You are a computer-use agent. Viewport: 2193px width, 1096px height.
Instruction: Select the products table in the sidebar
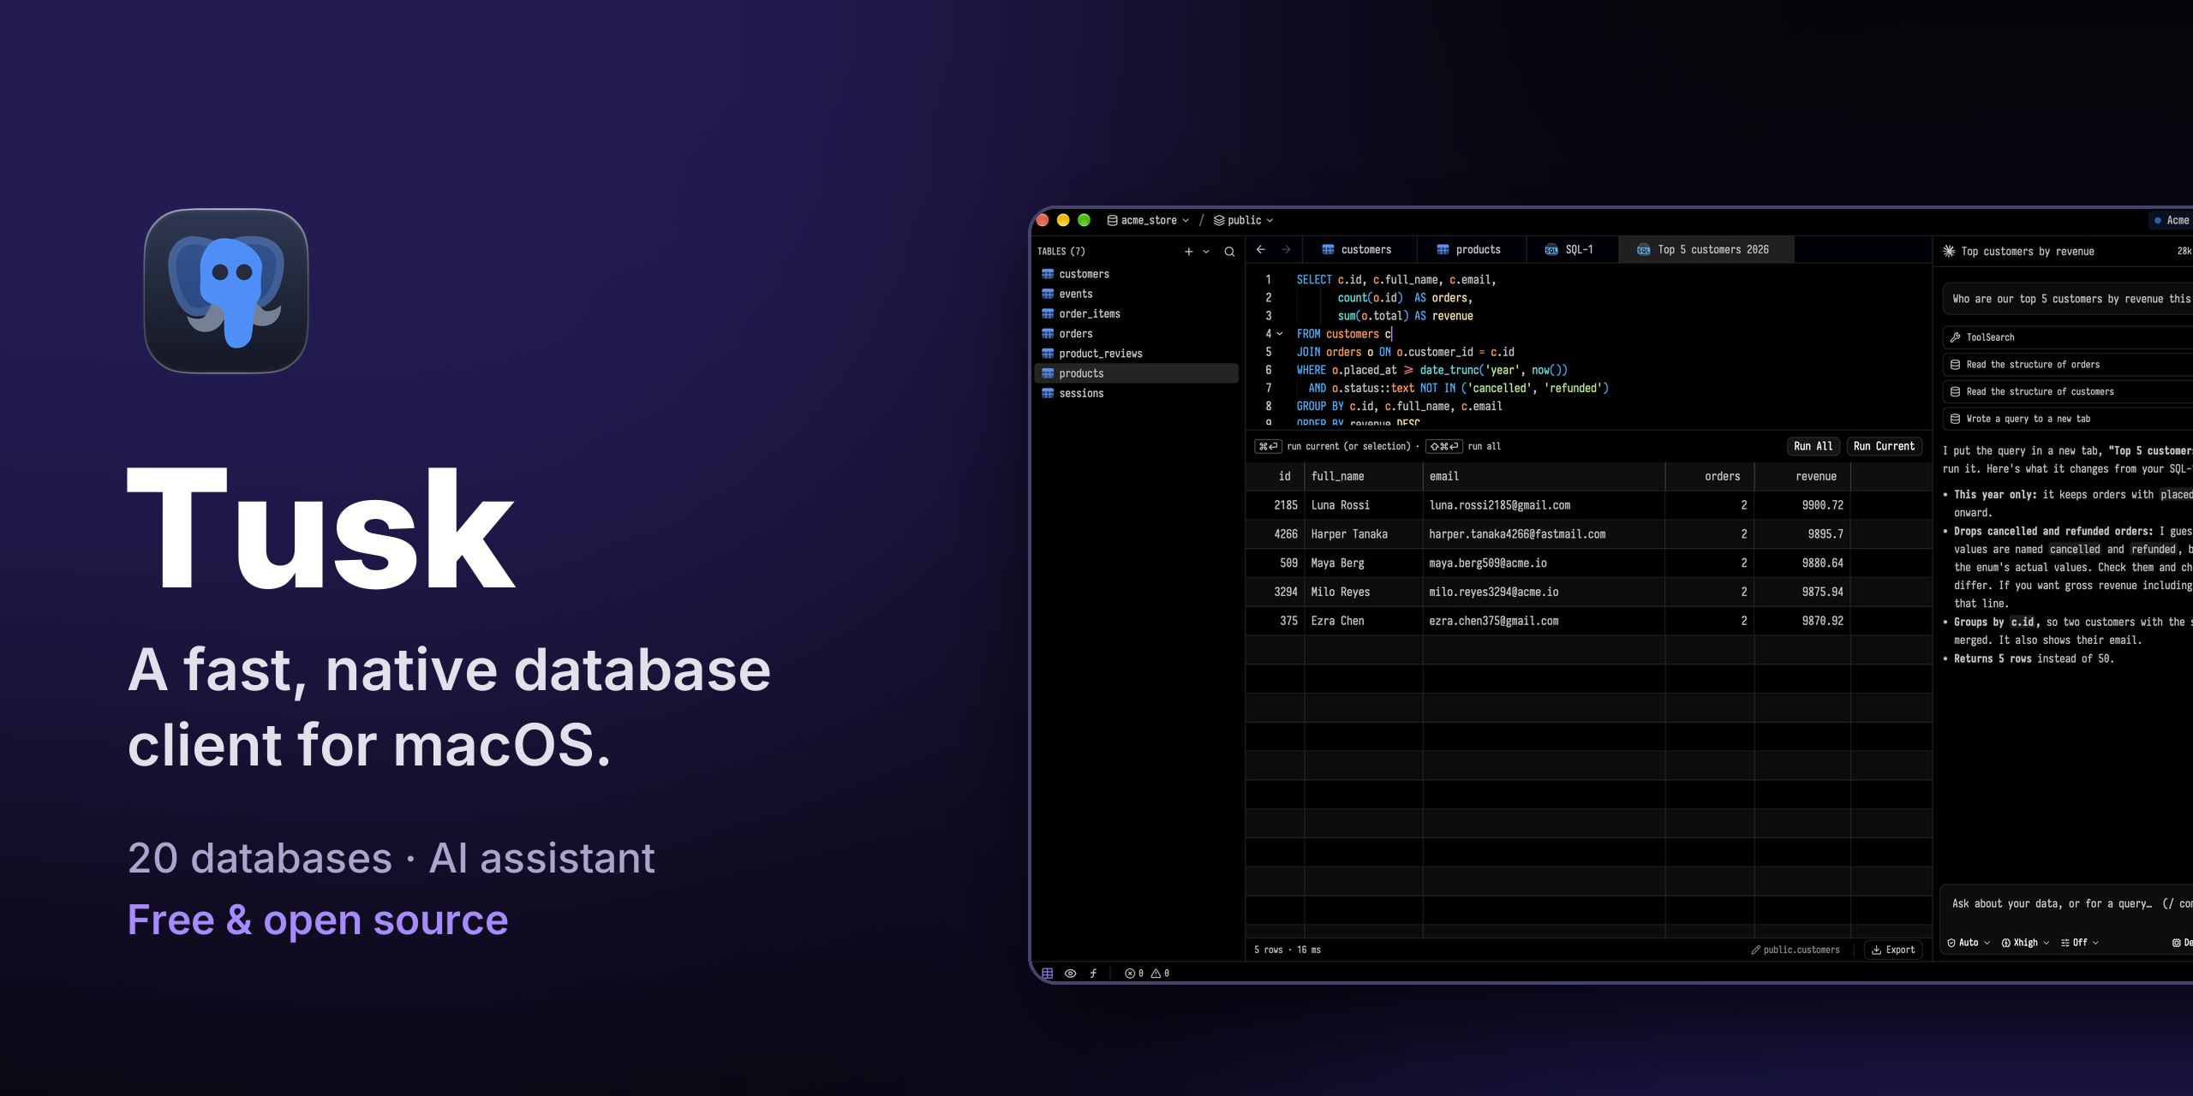1137,373
